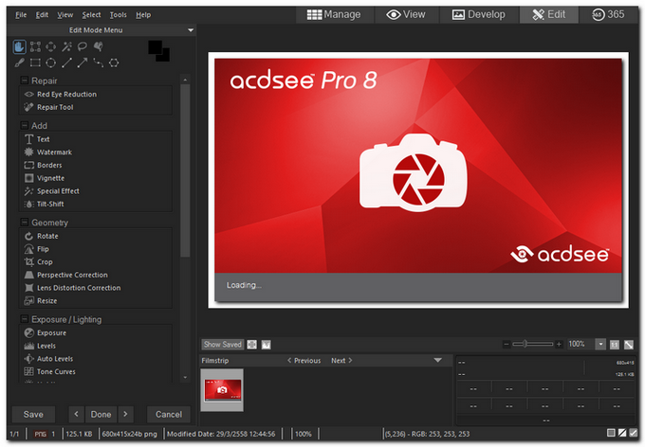Switch to Manage mode
Viewport: 645px width, 447px height.
pyautogui.click(x=334, y=15)
